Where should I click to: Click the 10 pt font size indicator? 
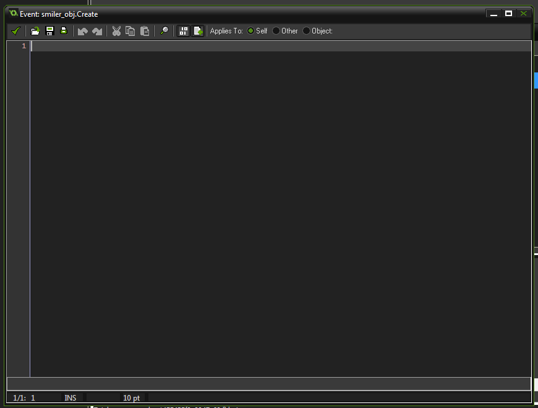click(x=132, y=397)
